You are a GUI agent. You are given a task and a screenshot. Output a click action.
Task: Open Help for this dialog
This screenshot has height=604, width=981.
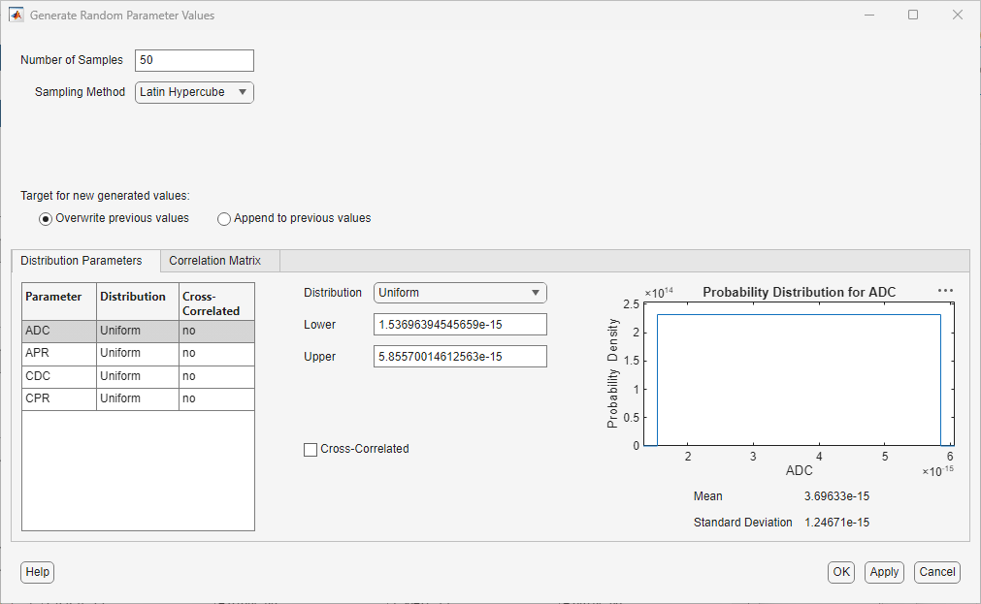[38, 572]
